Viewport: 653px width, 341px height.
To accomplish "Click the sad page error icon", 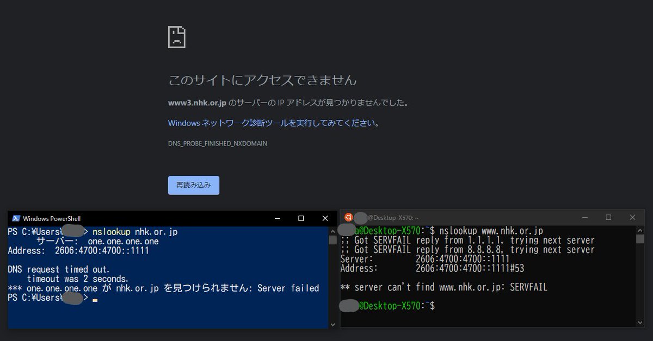I will point(177,36).
